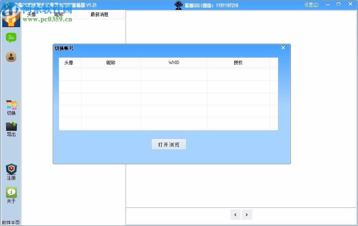Click the WXID column header
Image resolution: width=358 pixels, height=226 pixels.
pyautogui.click(x=173, y=62)
